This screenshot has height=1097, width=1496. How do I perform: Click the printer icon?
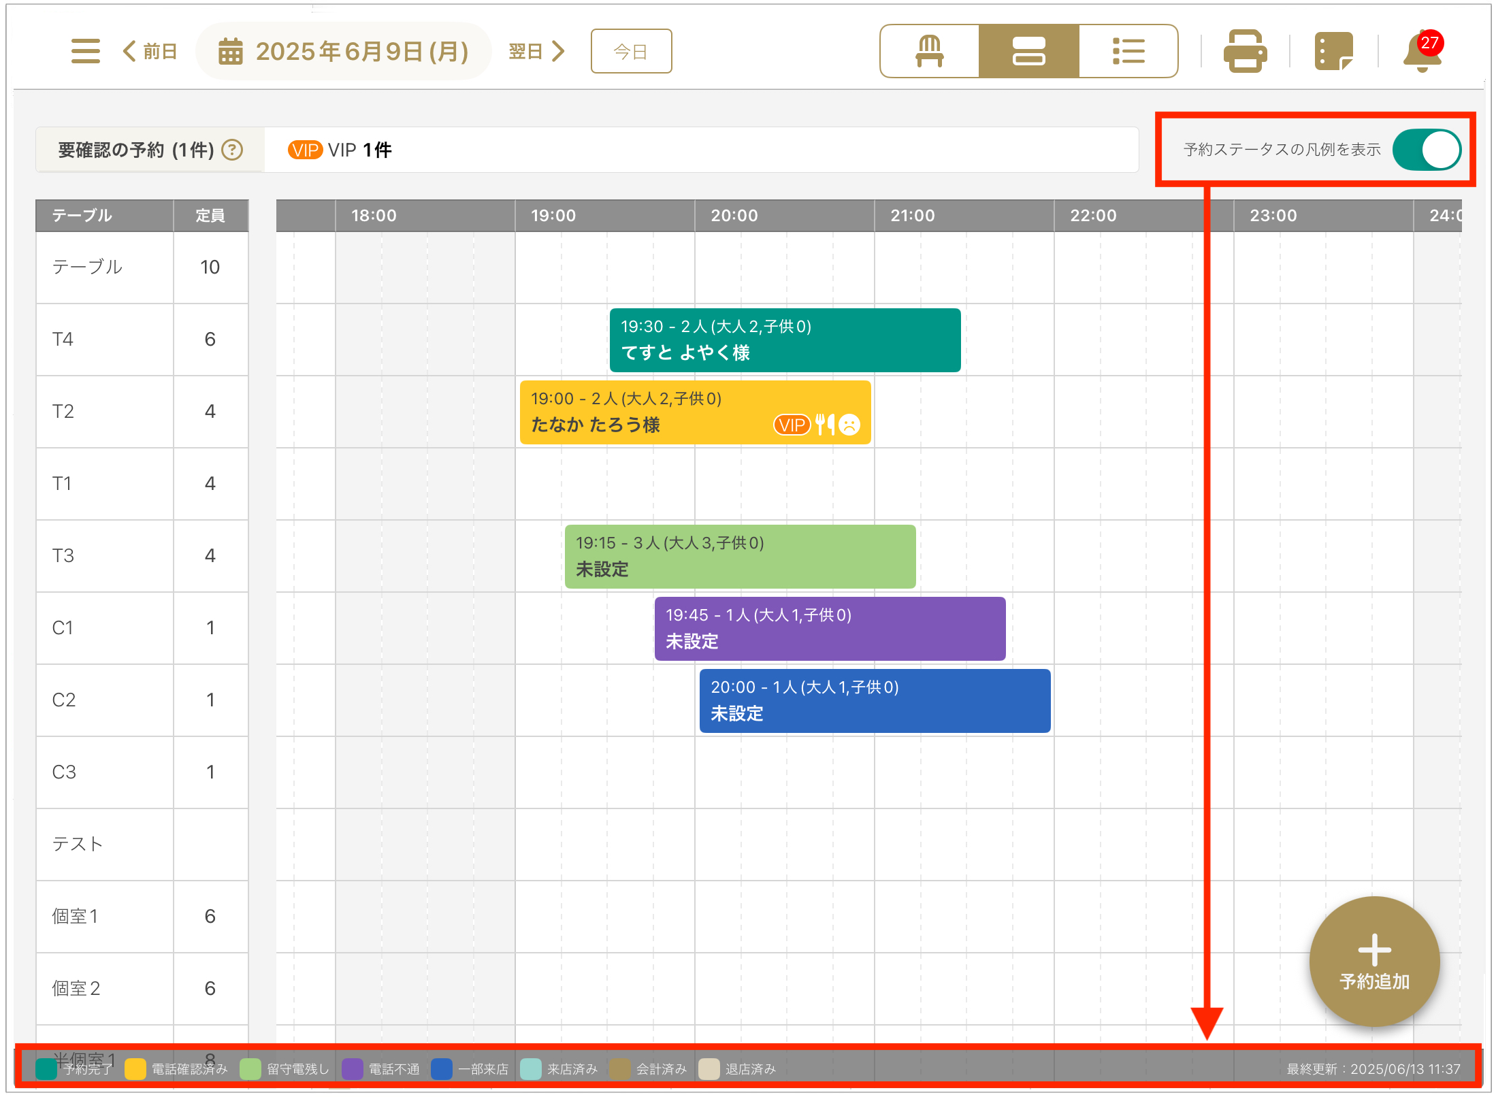tap(1245, 51)
